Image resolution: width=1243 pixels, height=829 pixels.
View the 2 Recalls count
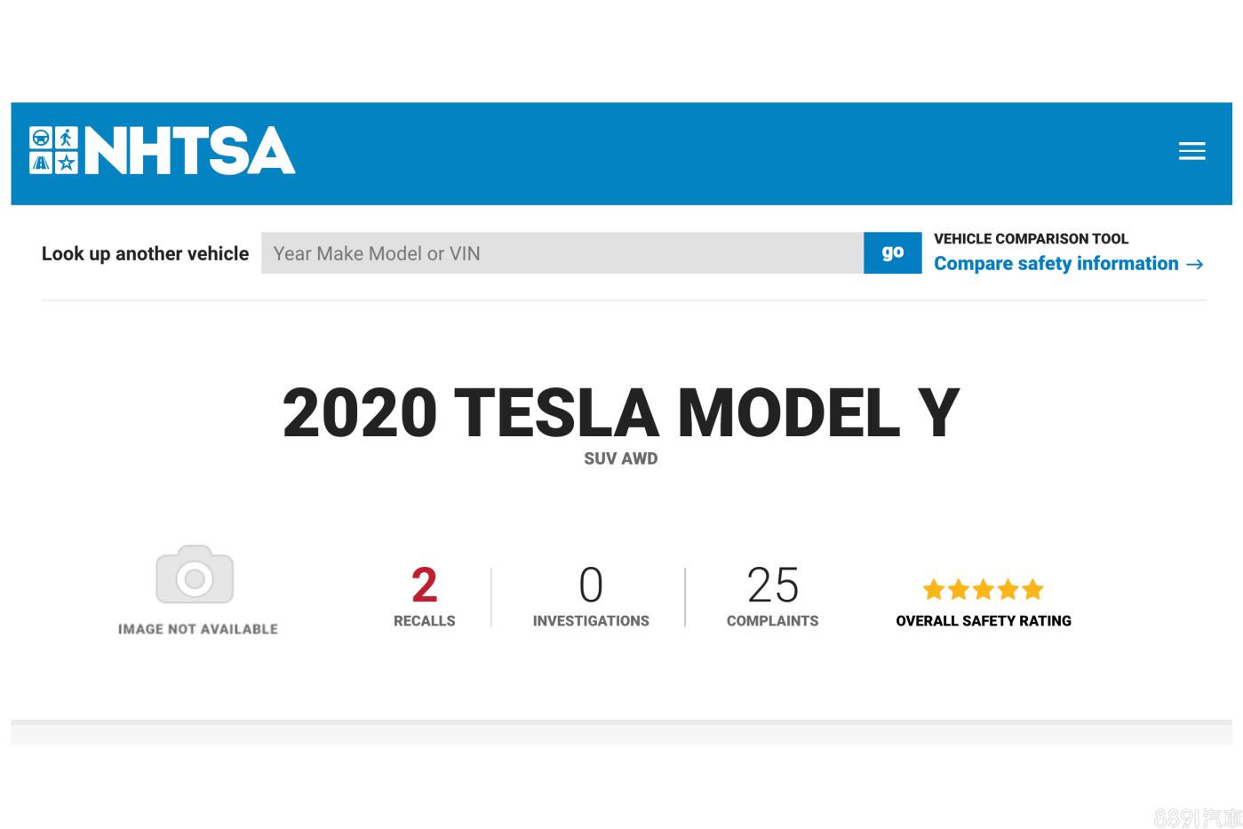425,586
